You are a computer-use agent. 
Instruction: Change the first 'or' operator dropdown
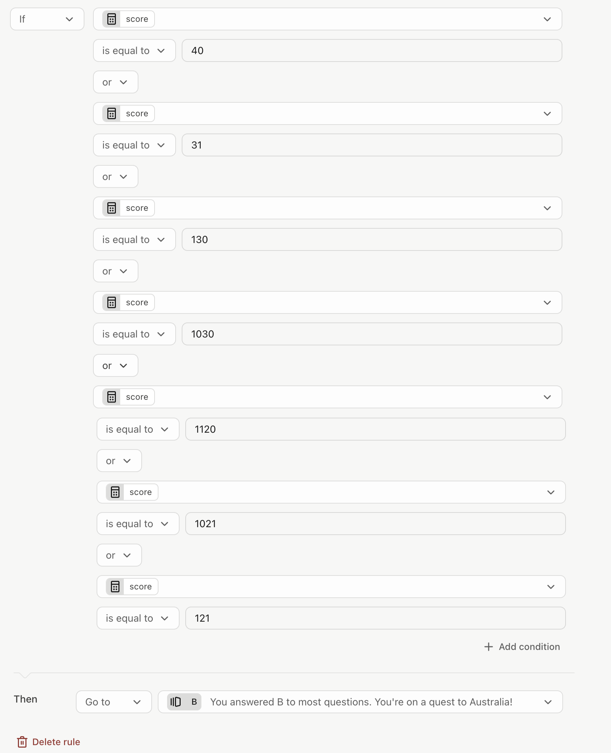[116, 82]
